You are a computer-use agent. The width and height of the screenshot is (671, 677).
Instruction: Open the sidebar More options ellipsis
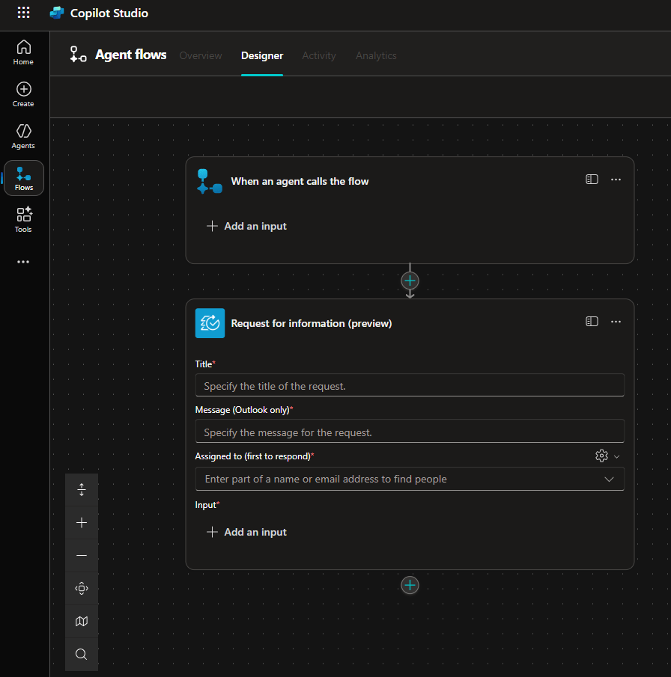click(23, 262)
